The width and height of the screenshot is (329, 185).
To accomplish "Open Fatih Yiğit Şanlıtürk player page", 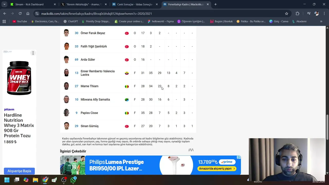I will pos(94,46).
